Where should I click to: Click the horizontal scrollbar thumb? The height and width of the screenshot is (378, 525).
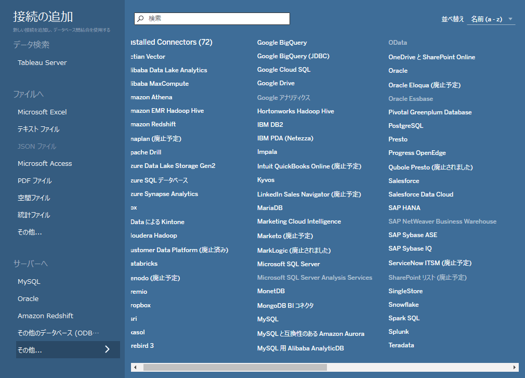click(235, 367)
